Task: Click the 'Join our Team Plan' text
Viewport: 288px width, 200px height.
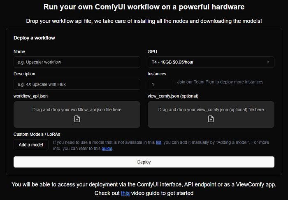Action: [x=220, y=82]
